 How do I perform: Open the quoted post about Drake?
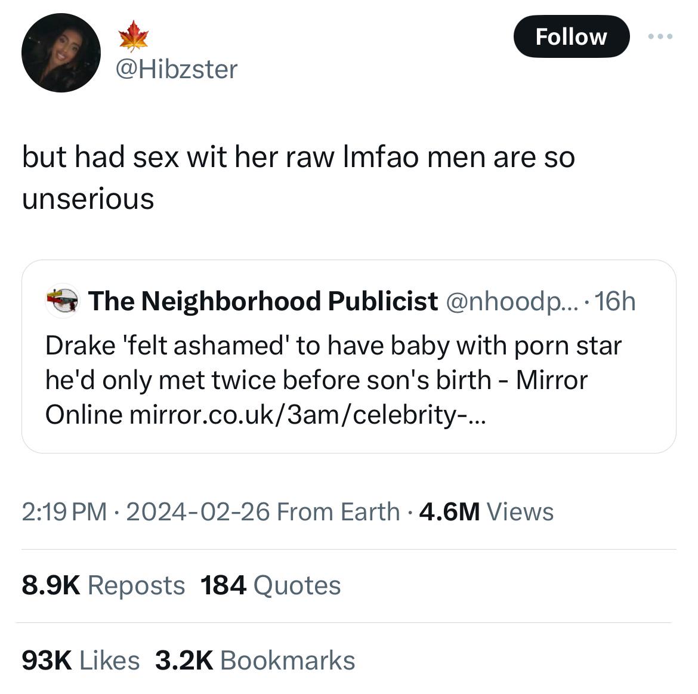pyautogui.click(x=333, y=364)
